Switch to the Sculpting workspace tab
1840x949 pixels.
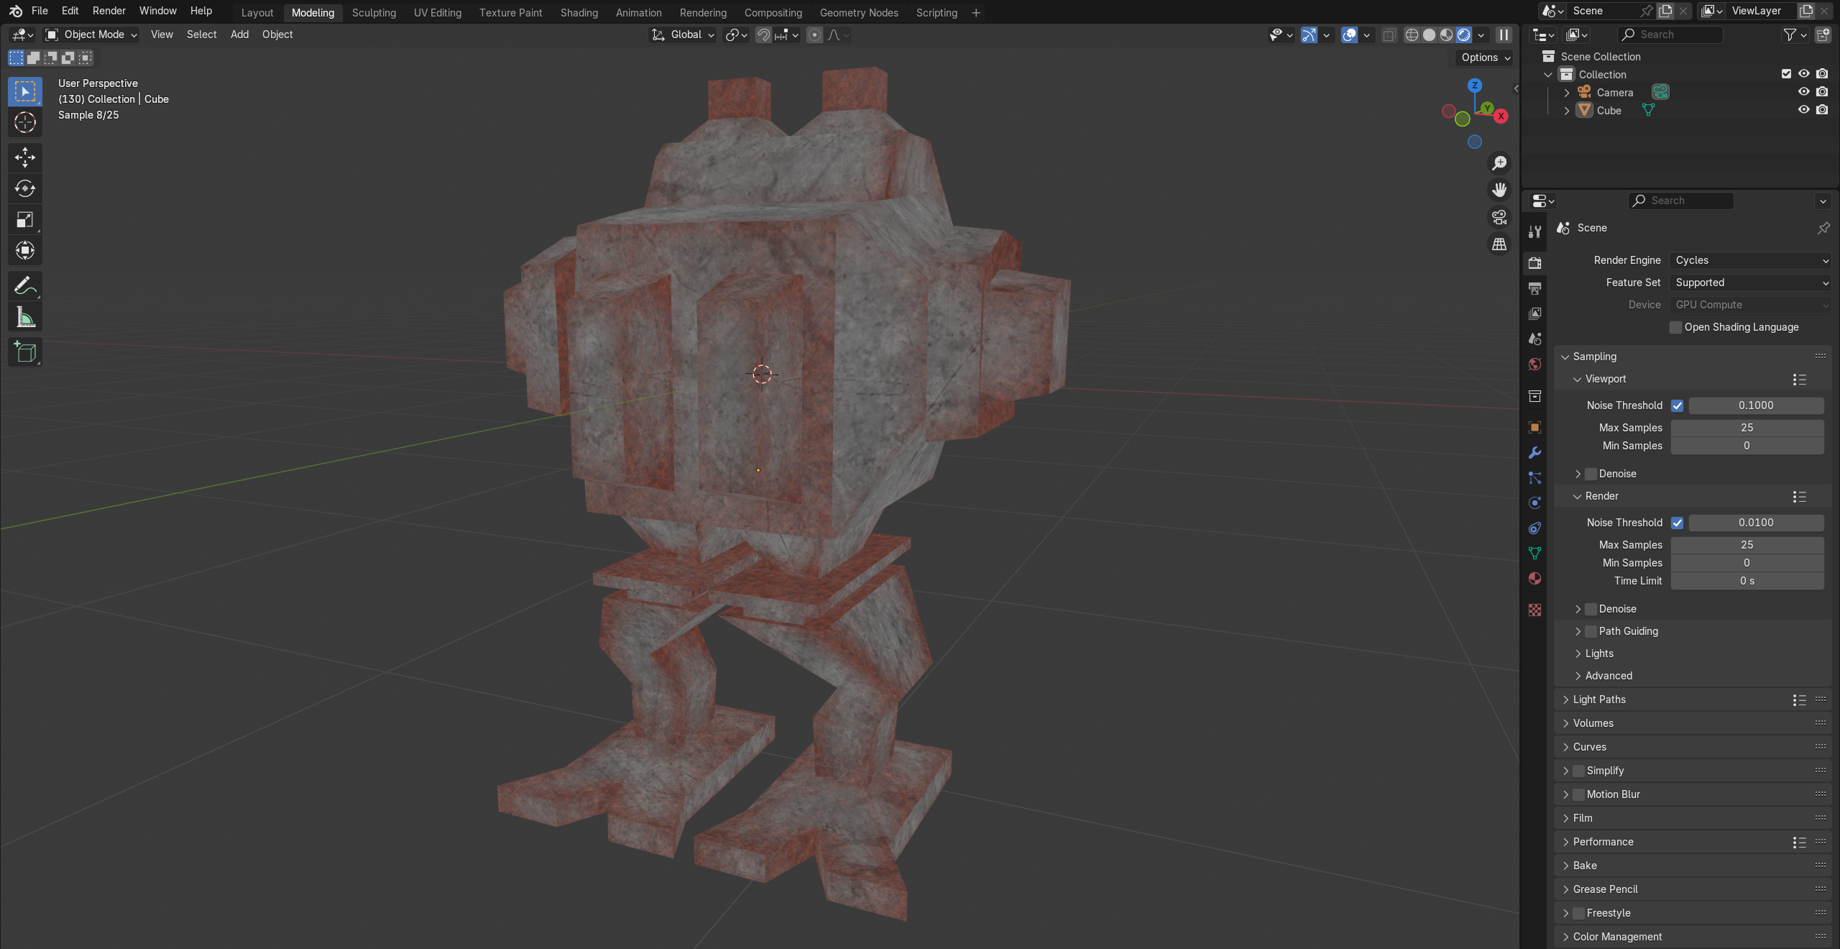pyautogui.click(x=374, y=13)
